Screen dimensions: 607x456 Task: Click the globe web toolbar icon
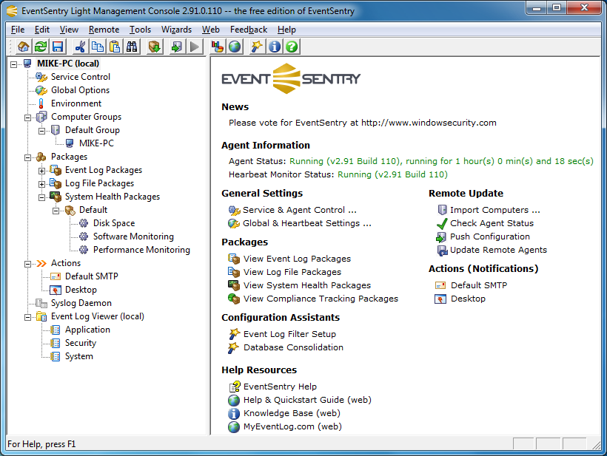(235, 47)
